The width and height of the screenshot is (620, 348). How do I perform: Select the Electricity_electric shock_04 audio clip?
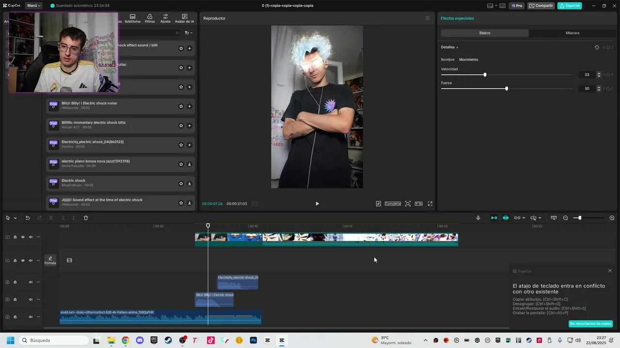[237, 282]
